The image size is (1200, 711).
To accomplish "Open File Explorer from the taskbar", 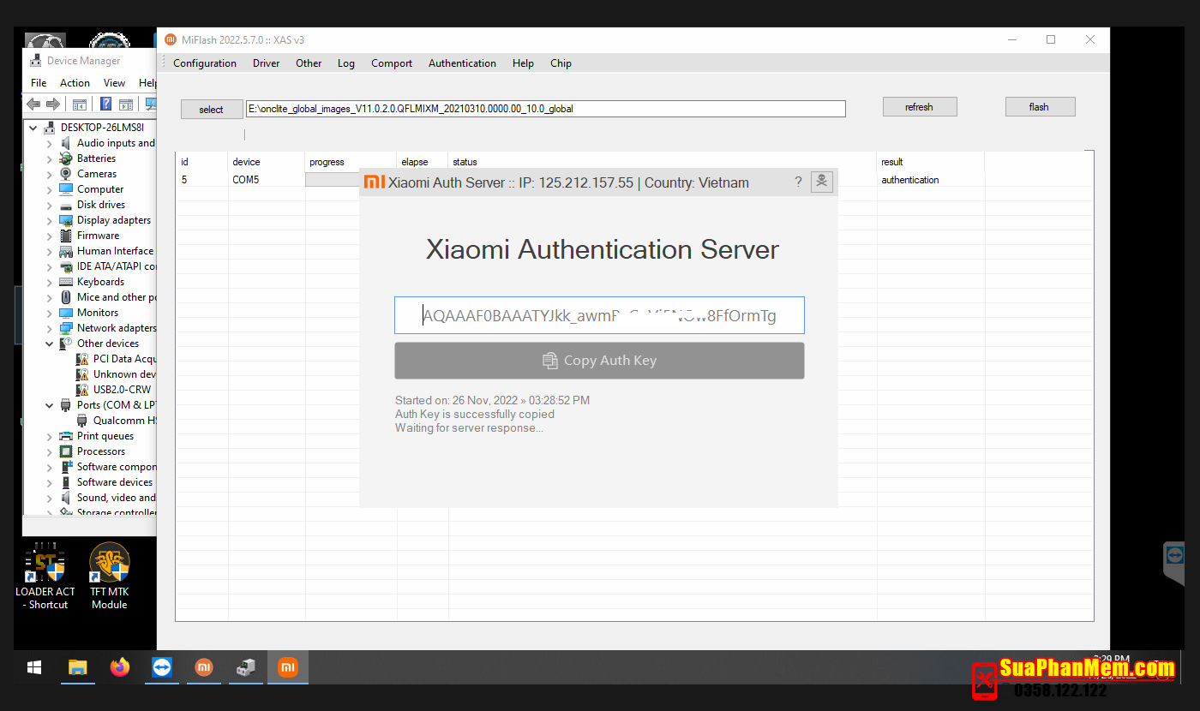I will (78, 667).
